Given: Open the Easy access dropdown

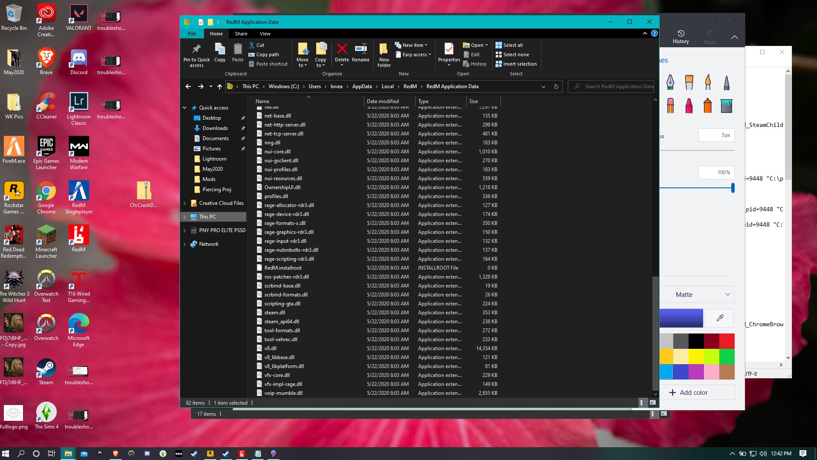Looking at the screenshot, I should coord(413,55).
